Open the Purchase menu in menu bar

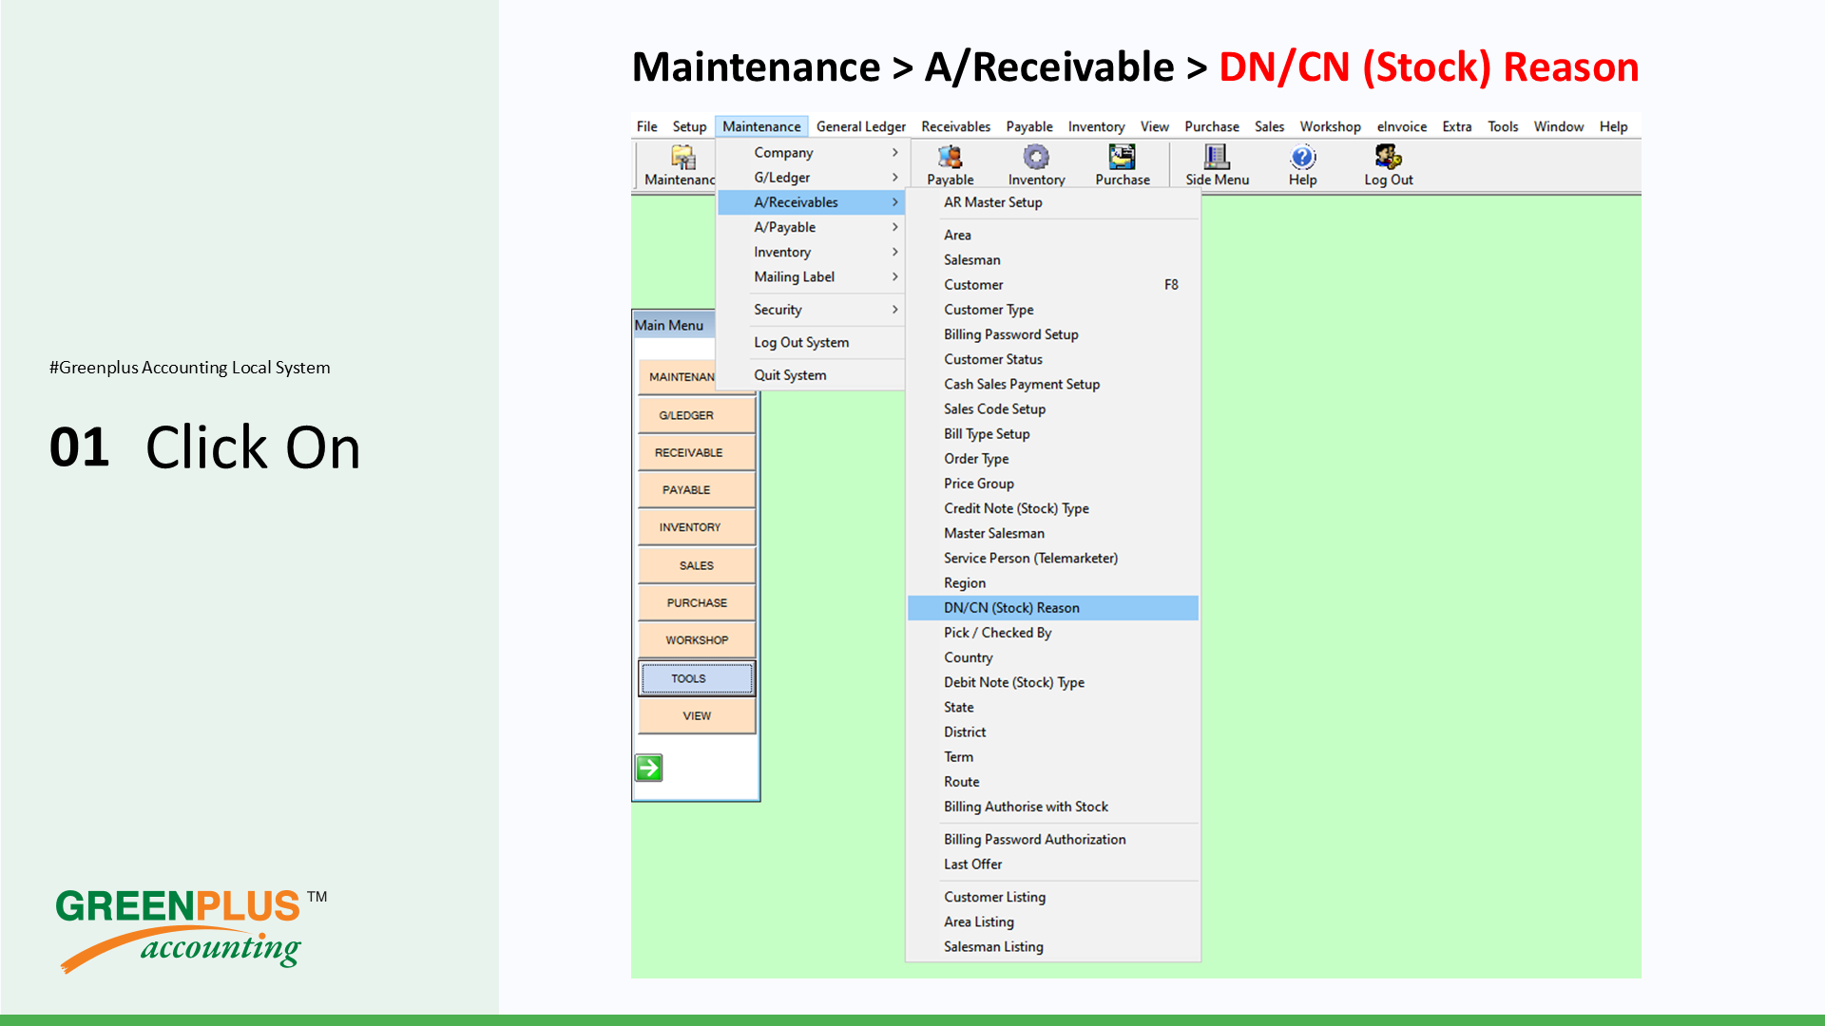click(1212, 126)
